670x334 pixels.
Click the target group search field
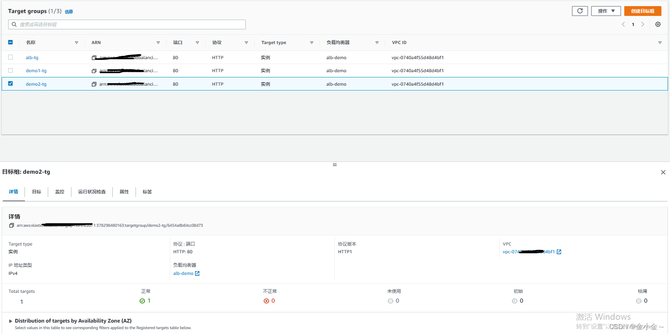127,24
